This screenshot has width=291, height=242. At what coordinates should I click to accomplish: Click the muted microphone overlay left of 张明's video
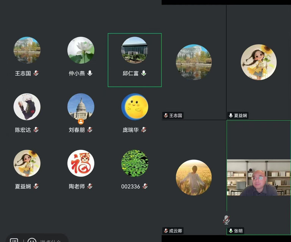[x=226, y=219]
